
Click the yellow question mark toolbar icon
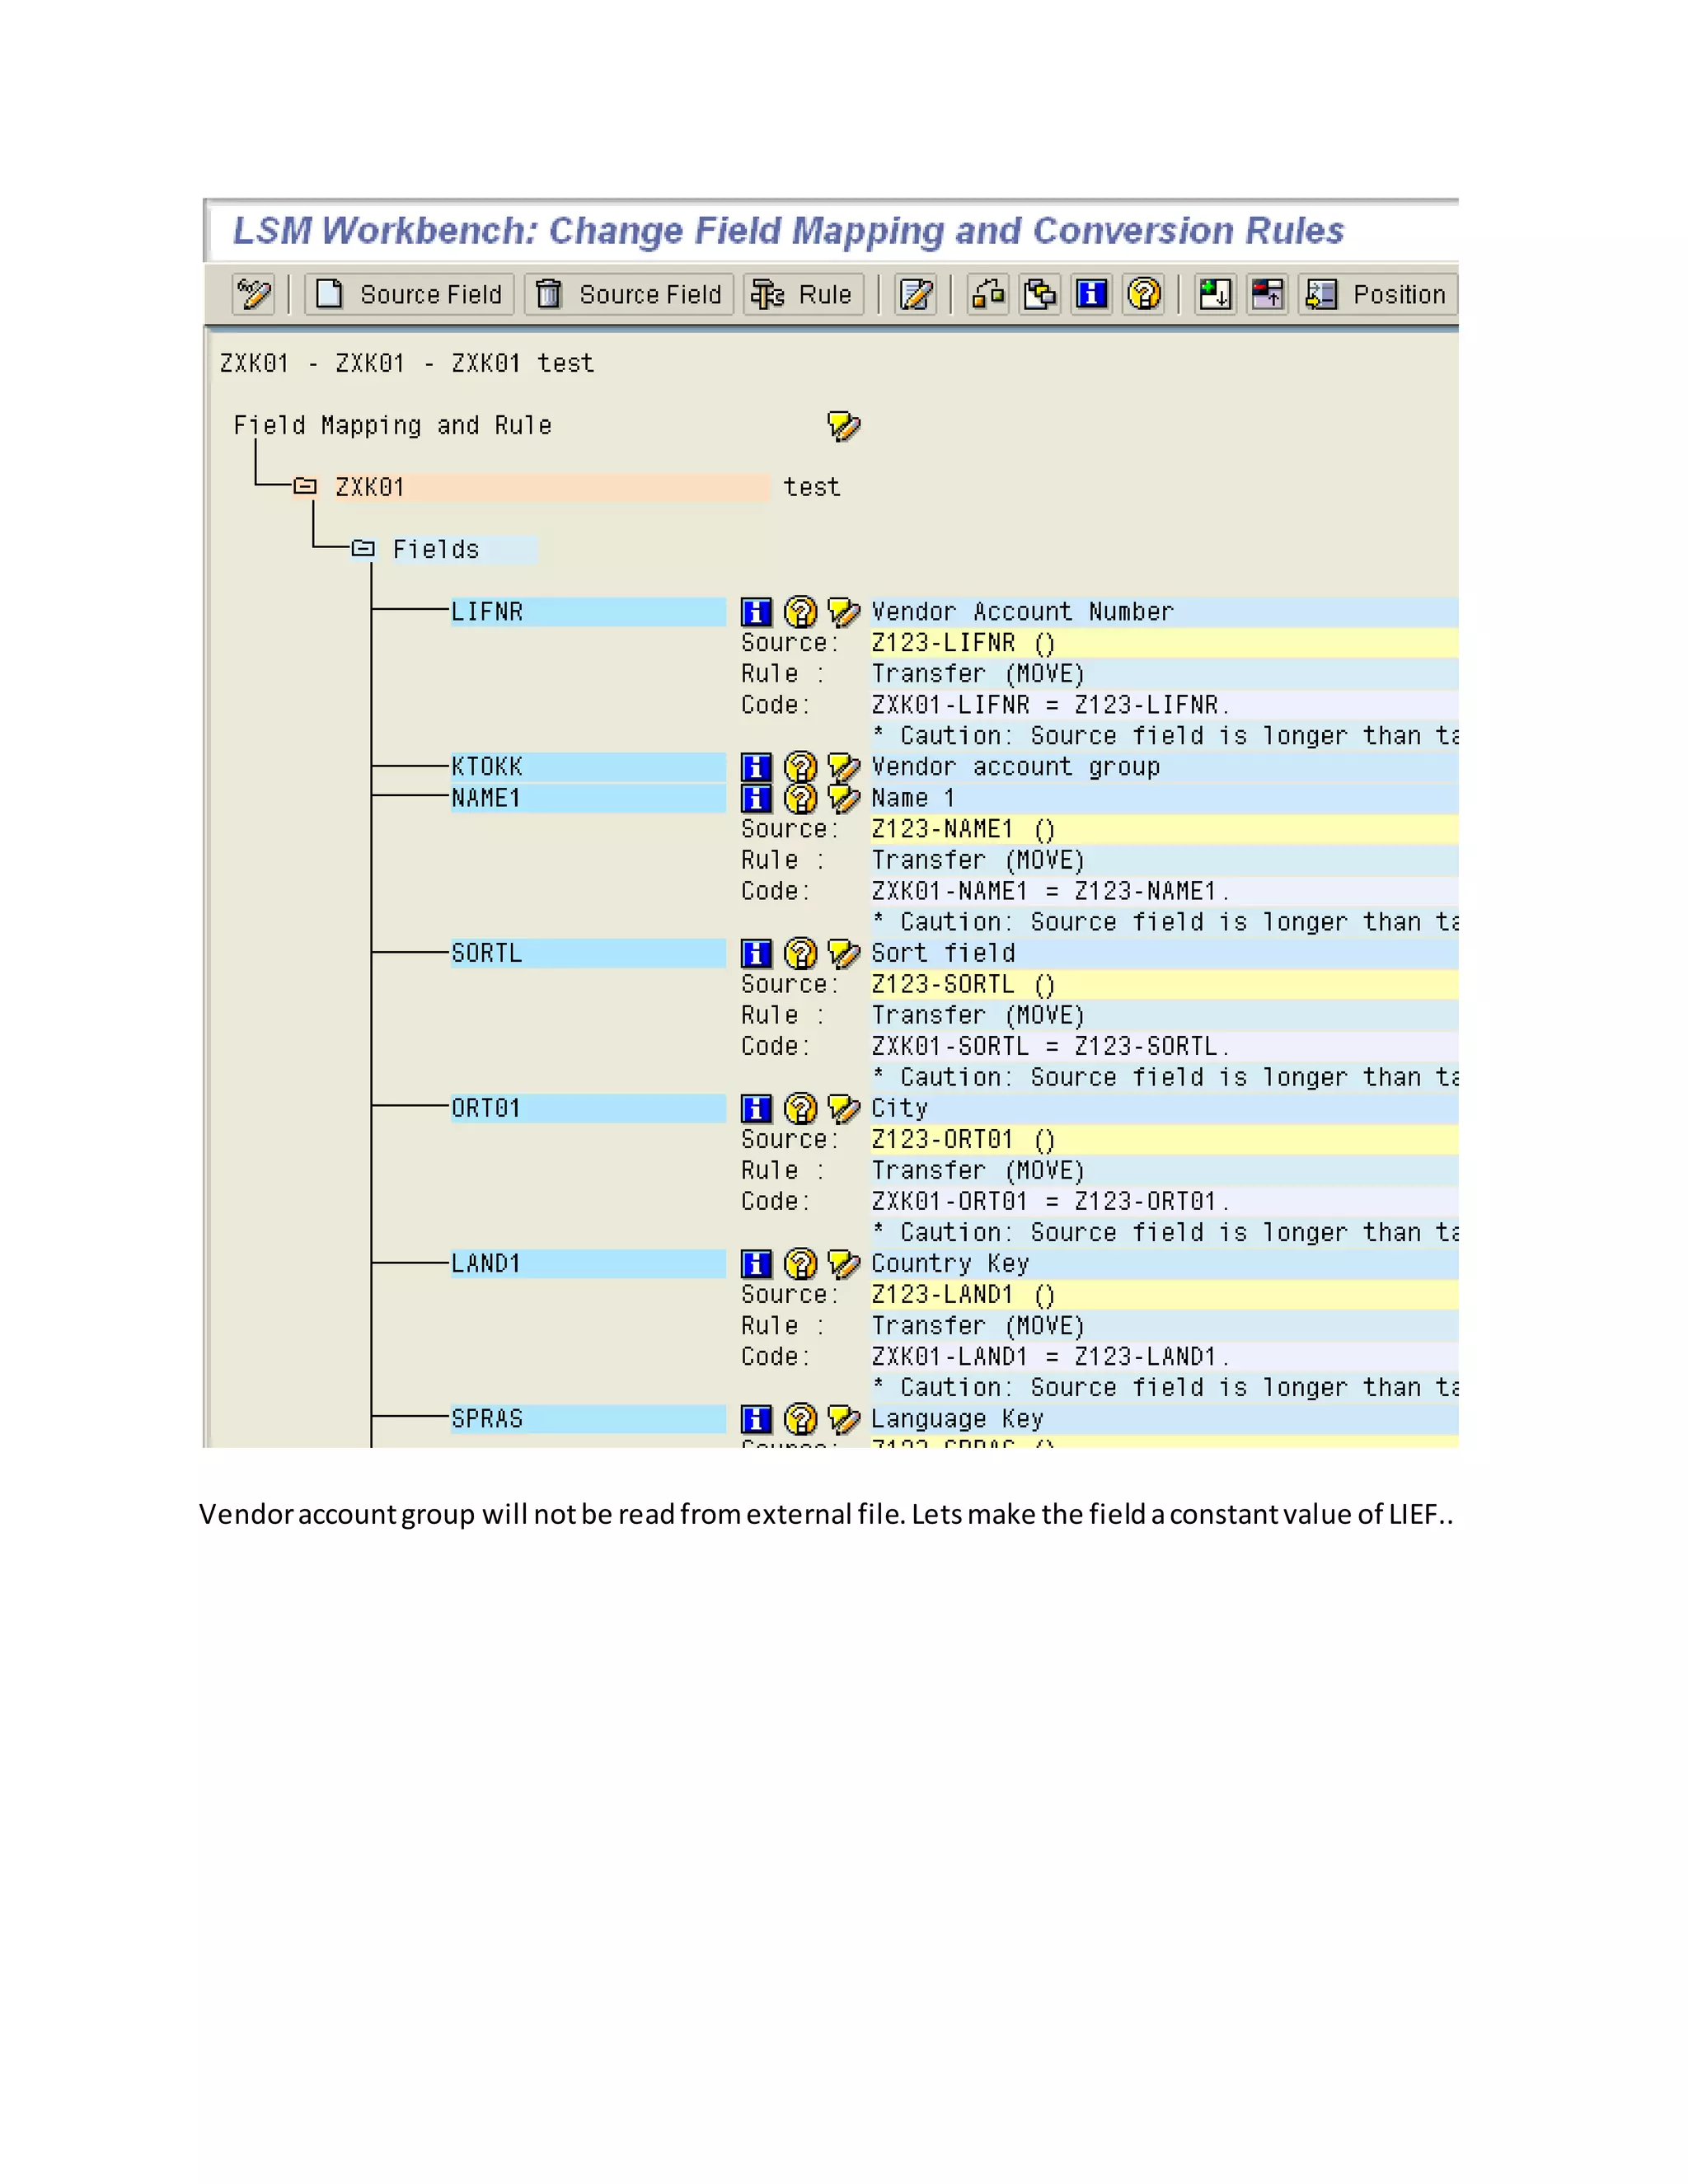tap(1144, 294)
